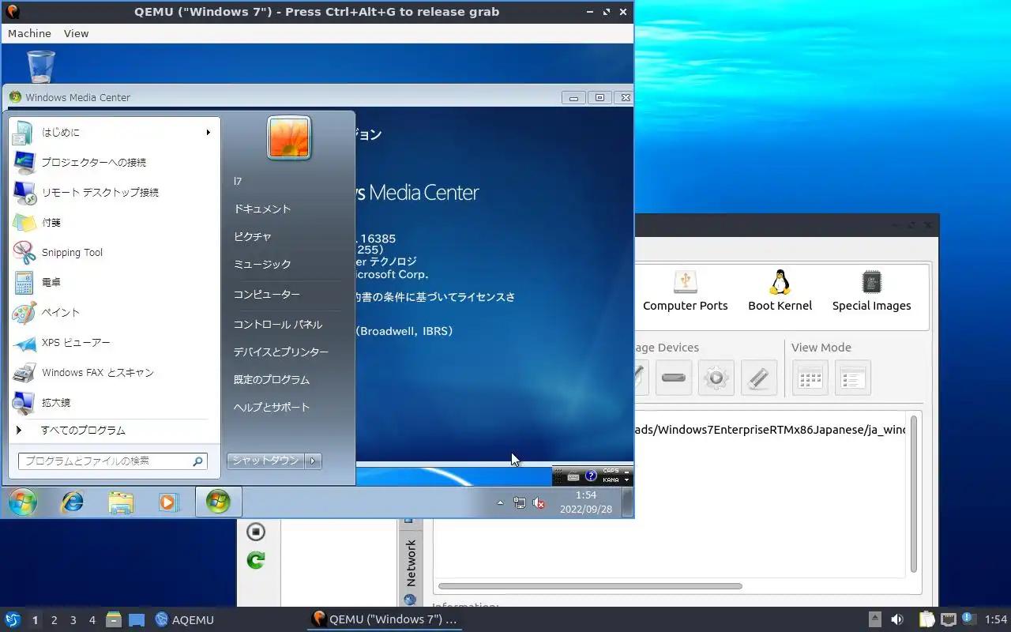Open Linux panel volume control

tap(897, 620)
